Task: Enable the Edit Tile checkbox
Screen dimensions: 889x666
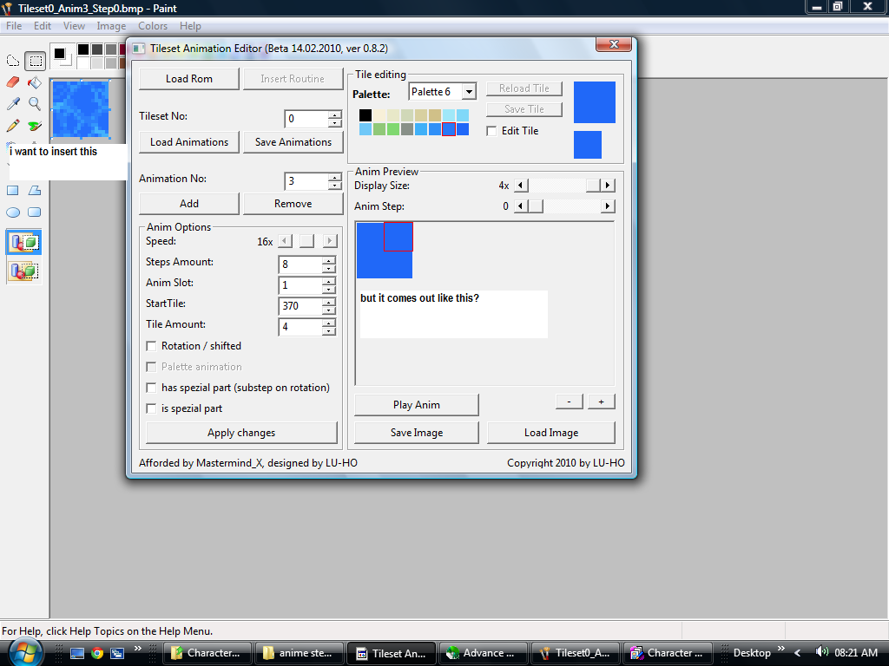Action: [x=492, y=131]
